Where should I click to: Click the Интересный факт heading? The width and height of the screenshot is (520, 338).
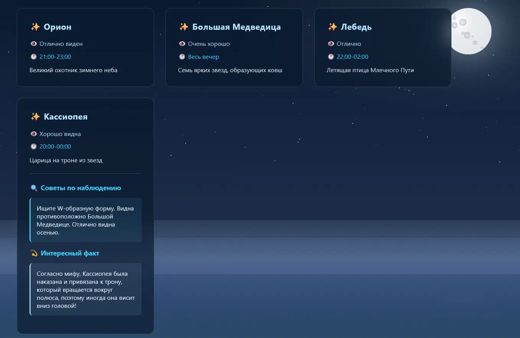pyautogui.click(x=70, y=253)
